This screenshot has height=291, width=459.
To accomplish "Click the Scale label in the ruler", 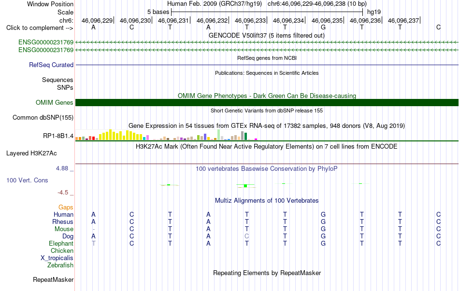I will pyautogui.click(x=65, y=12).
